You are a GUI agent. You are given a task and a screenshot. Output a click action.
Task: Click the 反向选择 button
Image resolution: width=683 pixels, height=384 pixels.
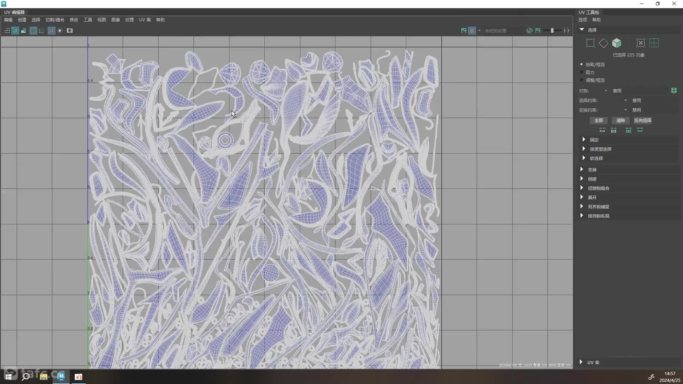coord(643,121)
